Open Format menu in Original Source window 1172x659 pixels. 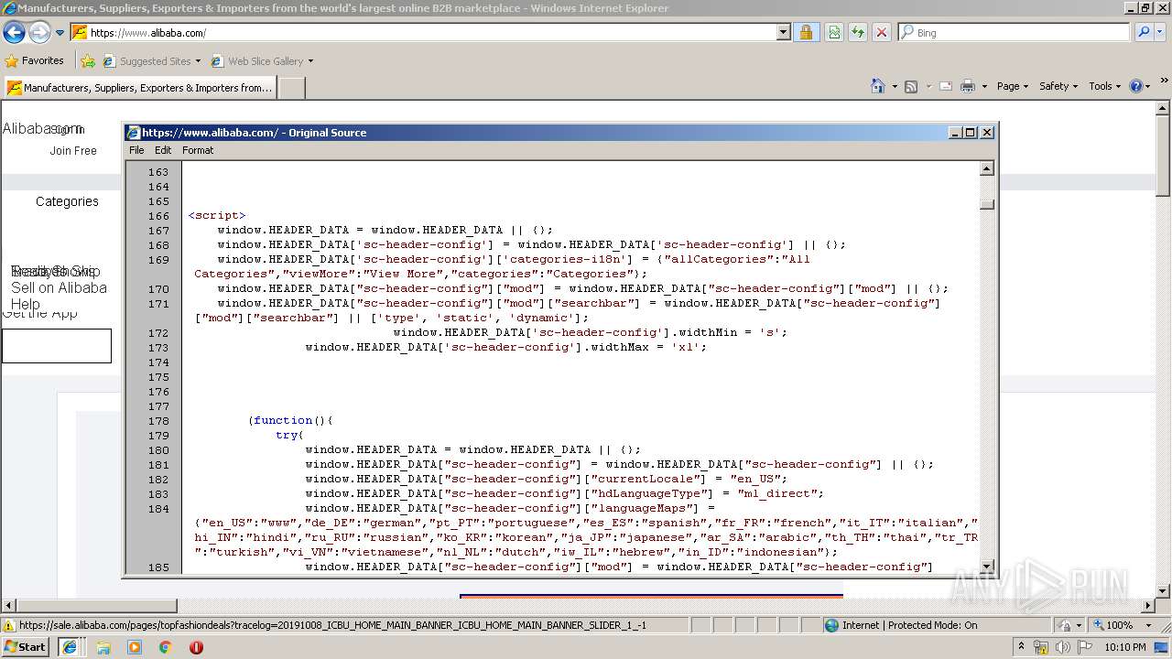(x=198, y=150)
